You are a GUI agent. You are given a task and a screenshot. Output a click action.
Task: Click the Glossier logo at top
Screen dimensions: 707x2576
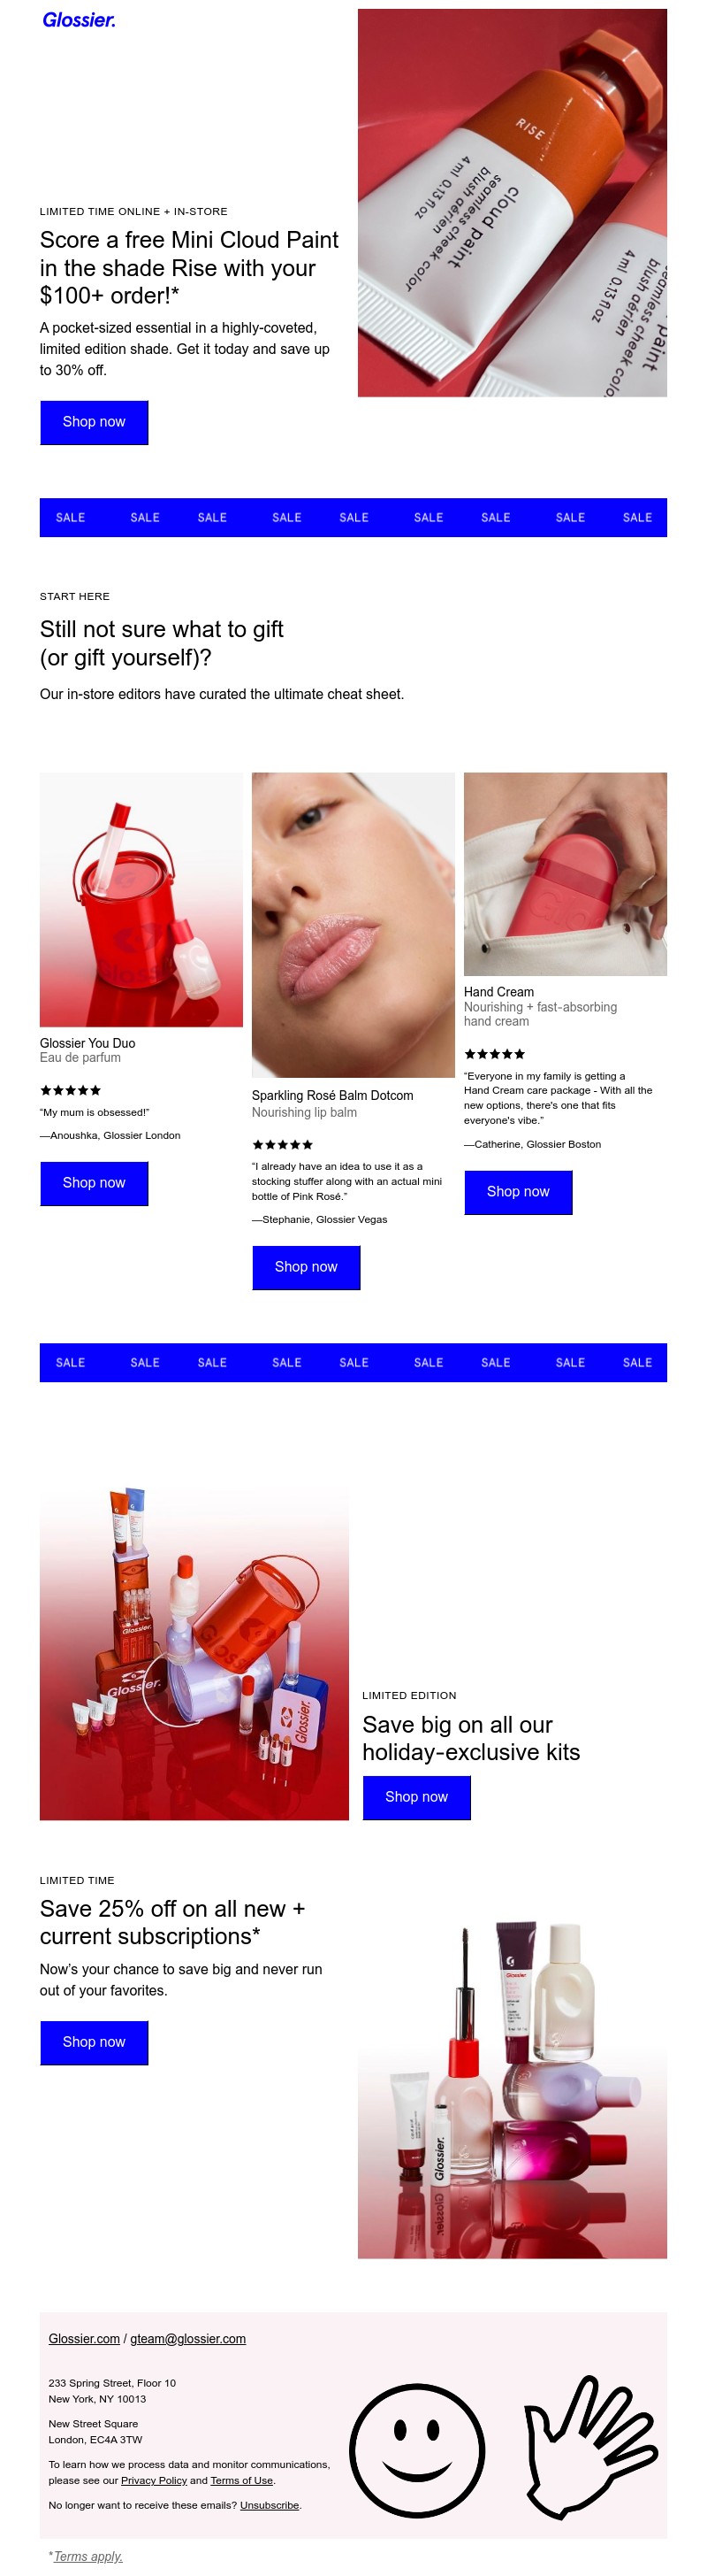click(79, 20)
